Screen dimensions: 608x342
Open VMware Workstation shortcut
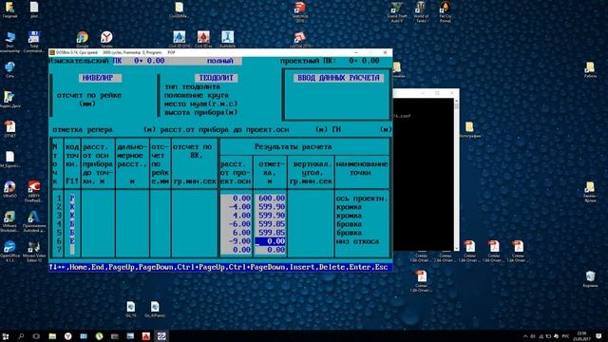[9, 221]
